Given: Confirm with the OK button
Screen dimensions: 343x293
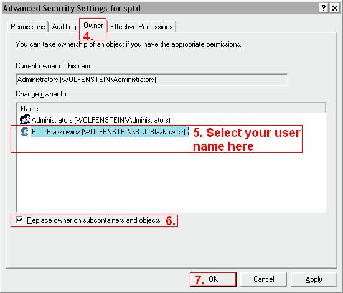Looking at the screenshot, I should point(213,279).
